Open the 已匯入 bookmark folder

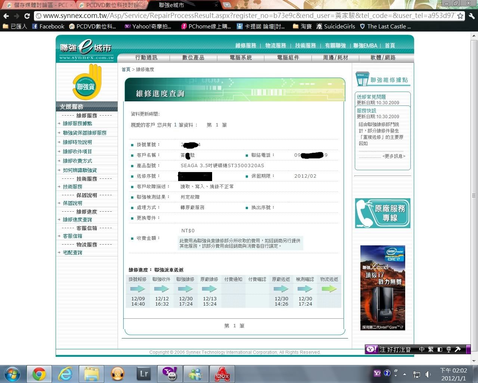(15, 26)
